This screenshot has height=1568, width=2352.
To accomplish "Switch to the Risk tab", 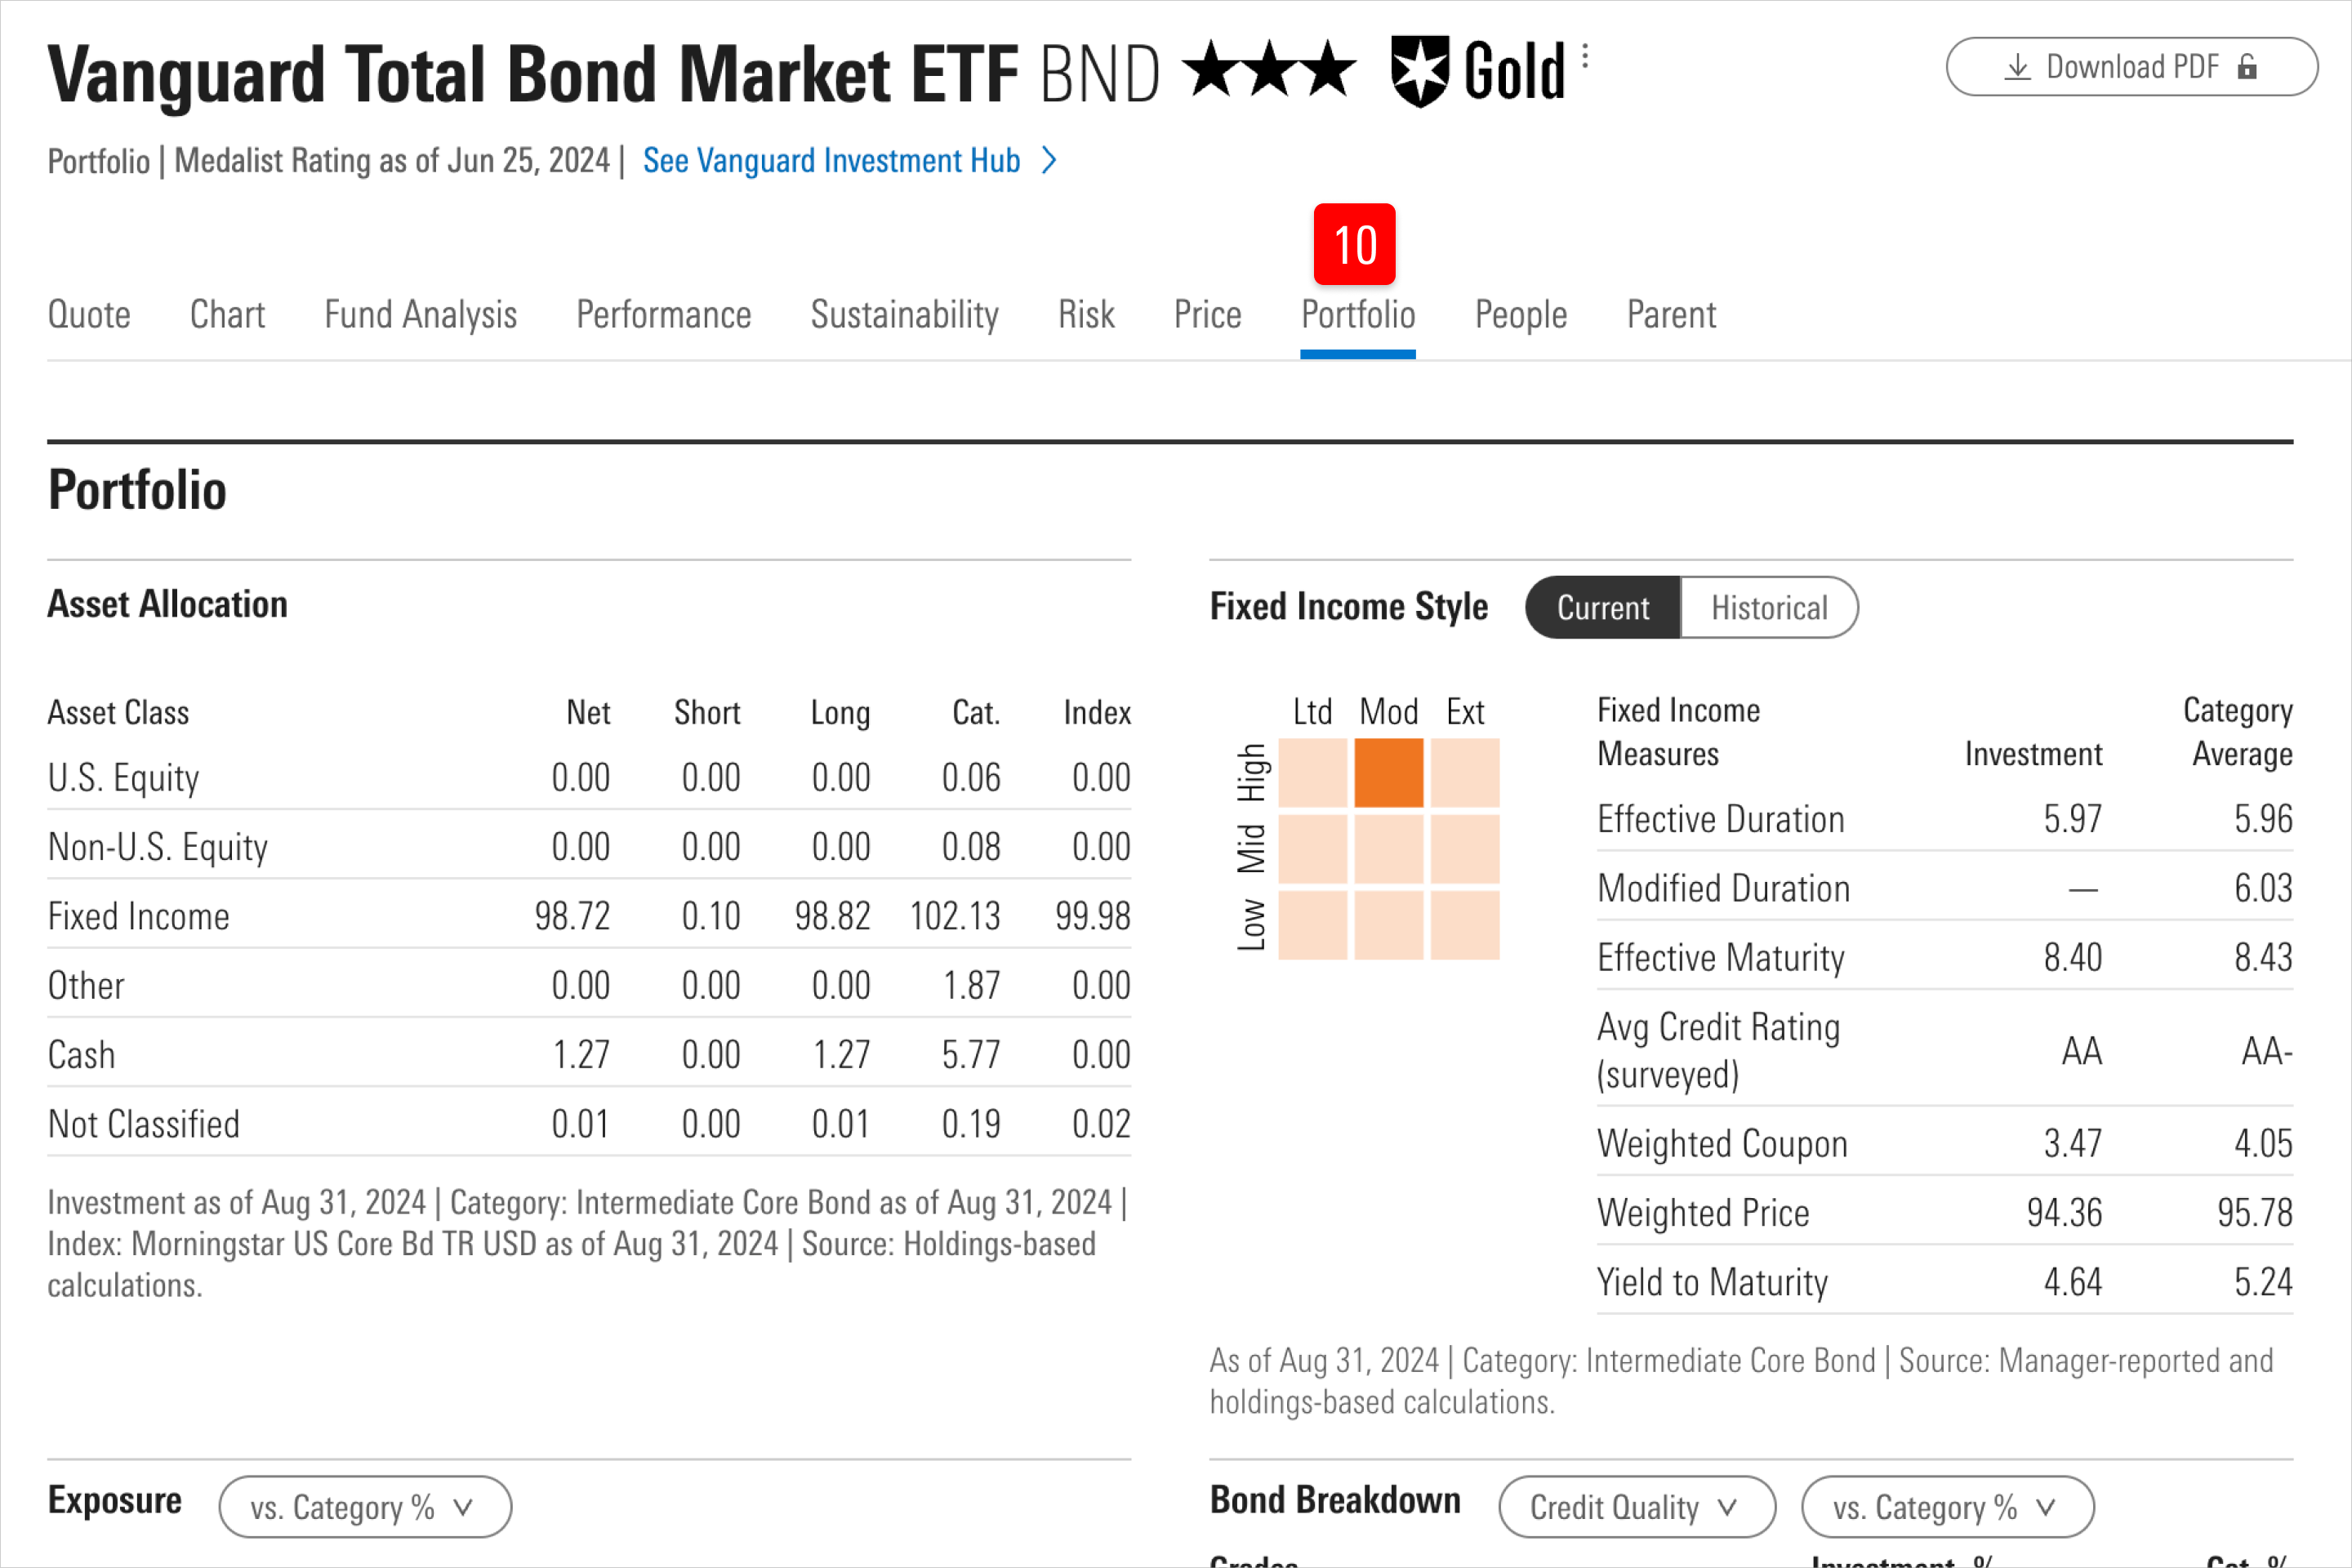I will (1085, 314).
